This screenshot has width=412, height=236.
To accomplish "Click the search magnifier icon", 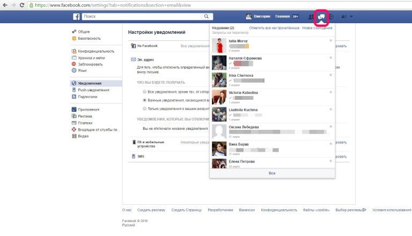I will click(x=207, y=16).
